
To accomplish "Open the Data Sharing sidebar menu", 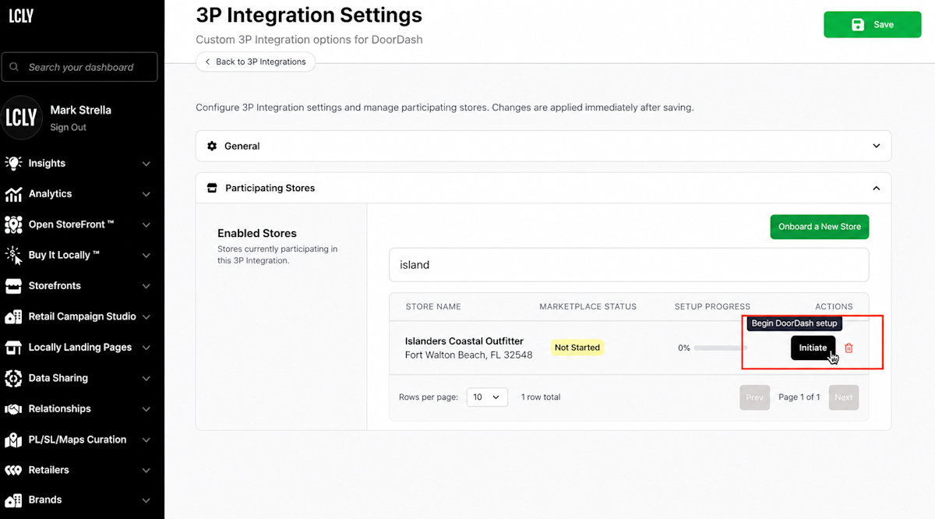I will pos(78,378).
